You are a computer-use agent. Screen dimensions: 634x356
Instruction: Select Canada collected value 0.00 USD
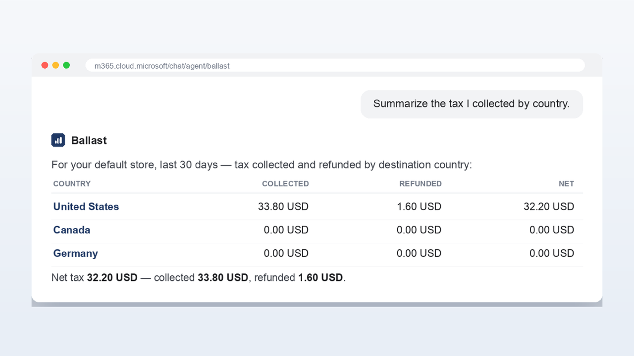tap(286, 230)
